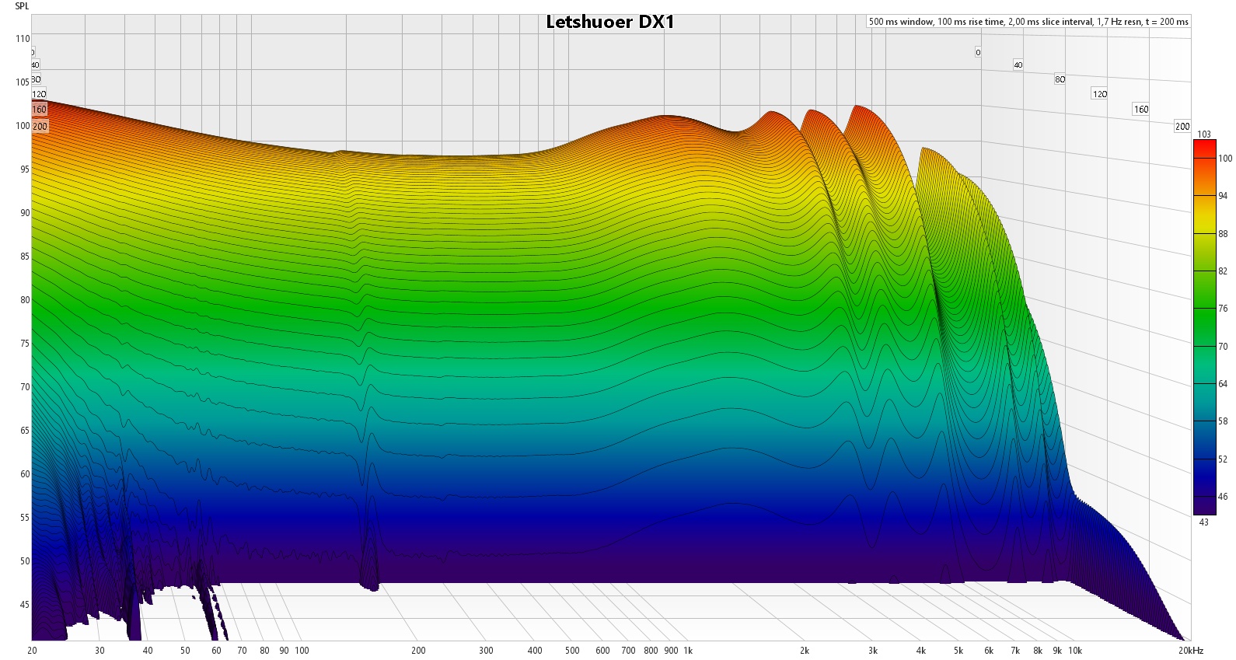Click the 45 value on the SPL axis

point(25,604)
